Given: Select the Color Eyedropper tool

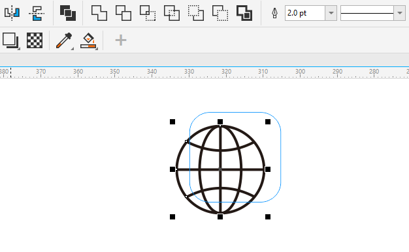Looking at the screenshot, I should coord(65,40).
